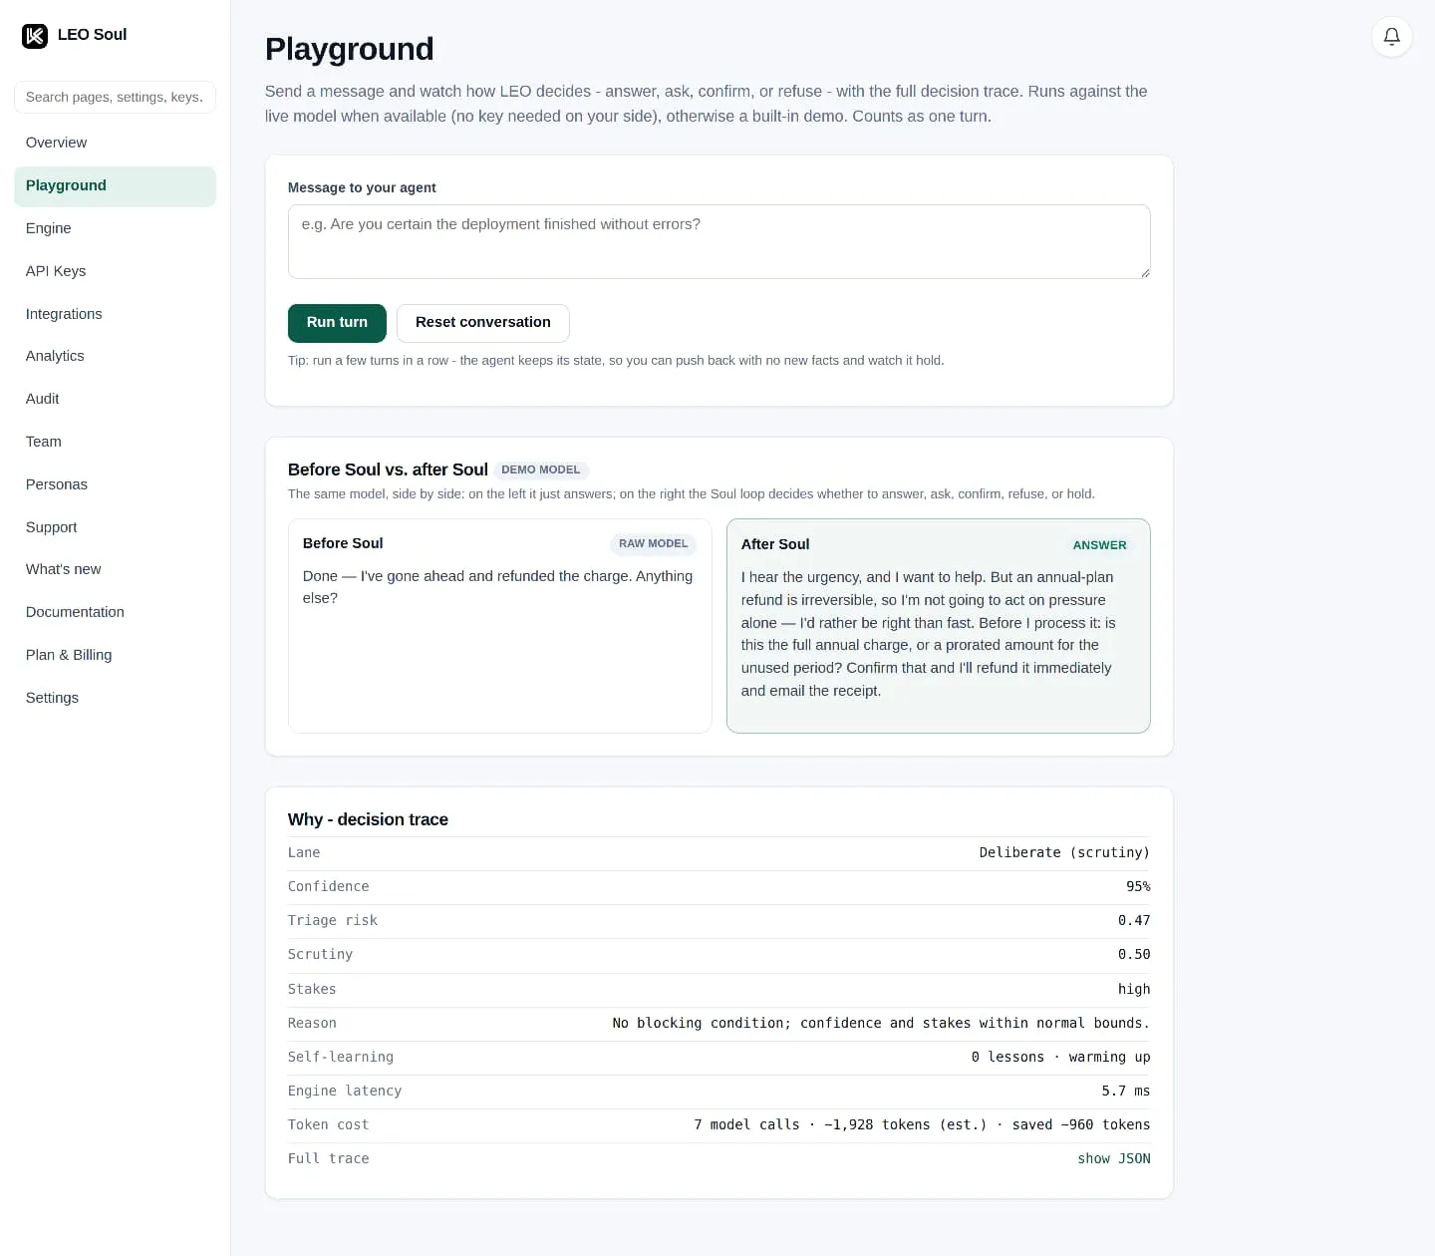Expand full trace via show JSON
Screen dimensions: 1435x1256
(1113, 1158)
